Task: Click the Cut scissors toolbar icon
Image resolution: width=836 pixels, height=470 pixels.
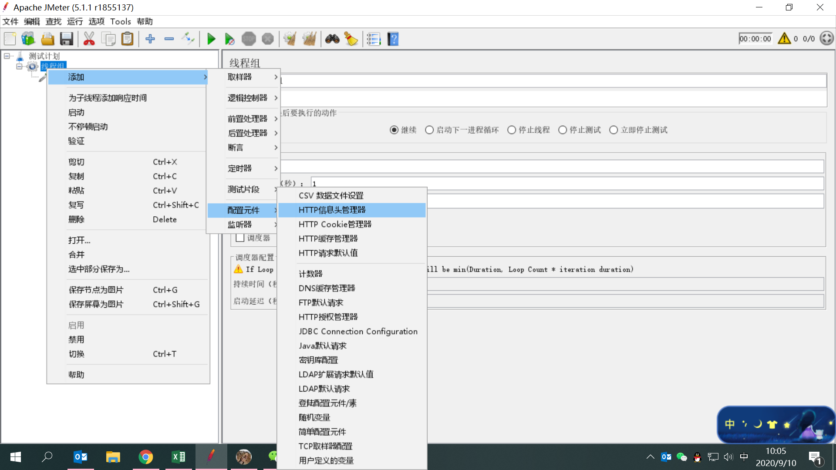Action: [89, 39]
